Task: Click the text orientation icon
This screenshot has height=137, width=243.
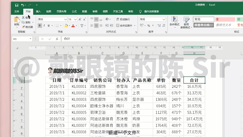Action: coord(107,19)
